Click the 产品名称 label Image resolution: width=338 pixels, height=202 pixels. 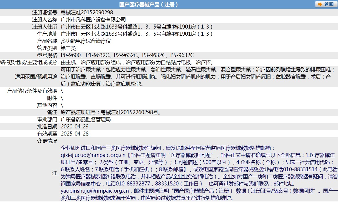pyautogui.click(x=47, y=41)
